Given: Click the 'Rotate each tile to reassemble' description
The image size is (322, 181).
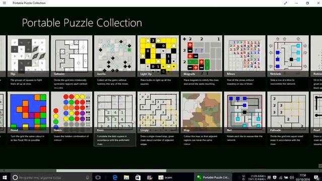Looking at the screenshot, I should coord(245,138).
